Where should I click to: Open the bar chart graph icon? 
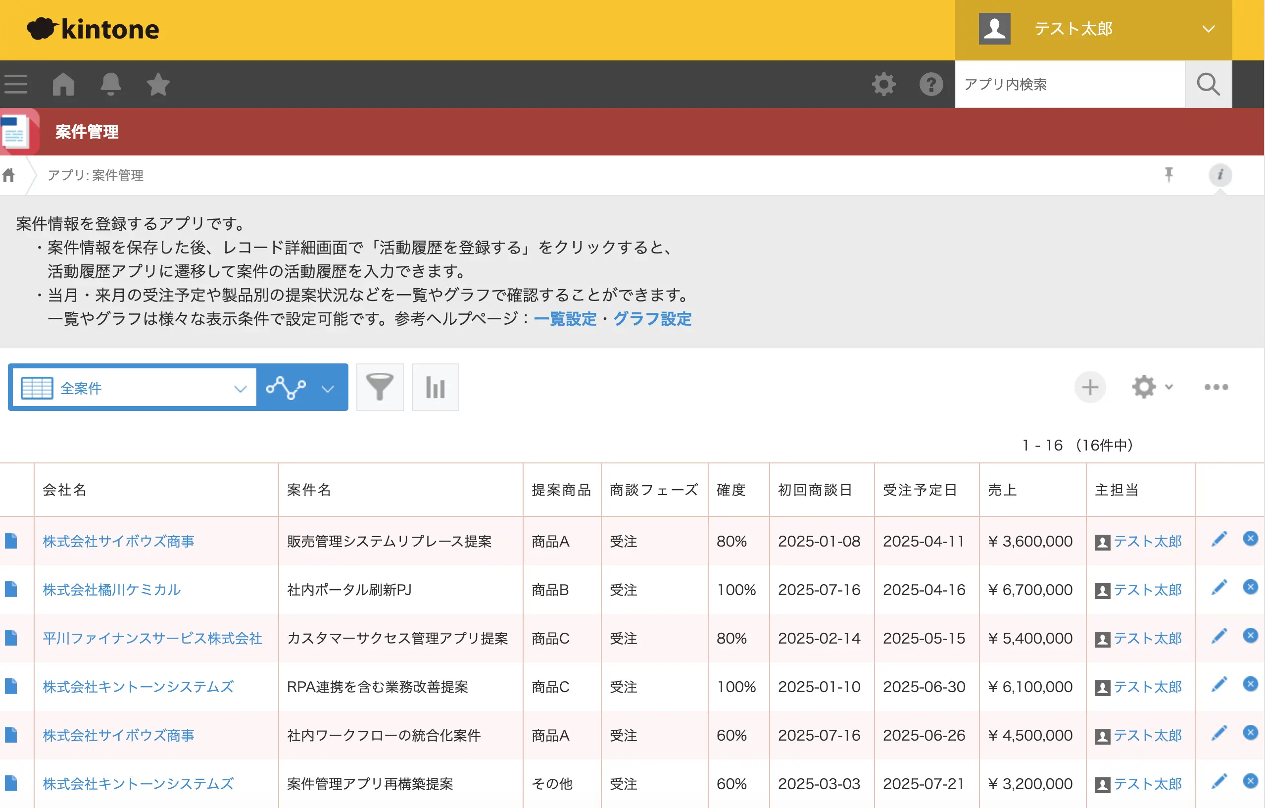tap(435, 387)
